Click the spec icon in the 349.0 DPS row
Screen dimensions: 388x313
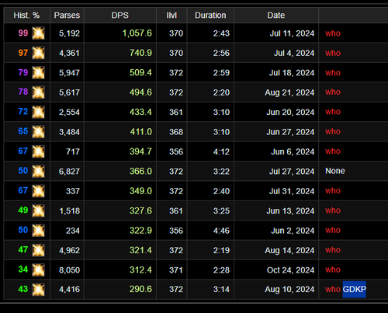38,191
